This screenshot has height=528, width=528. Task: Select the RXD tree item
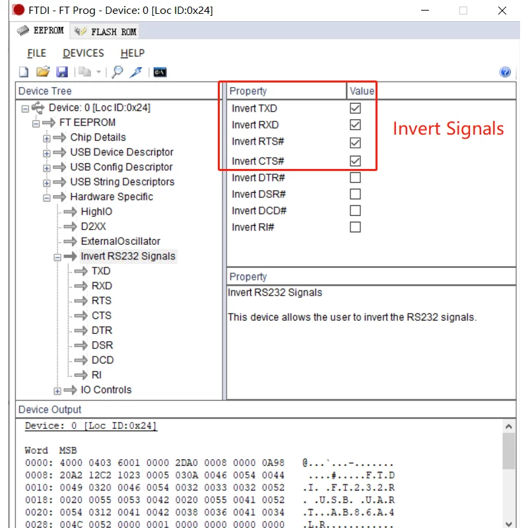click(102, 286)
